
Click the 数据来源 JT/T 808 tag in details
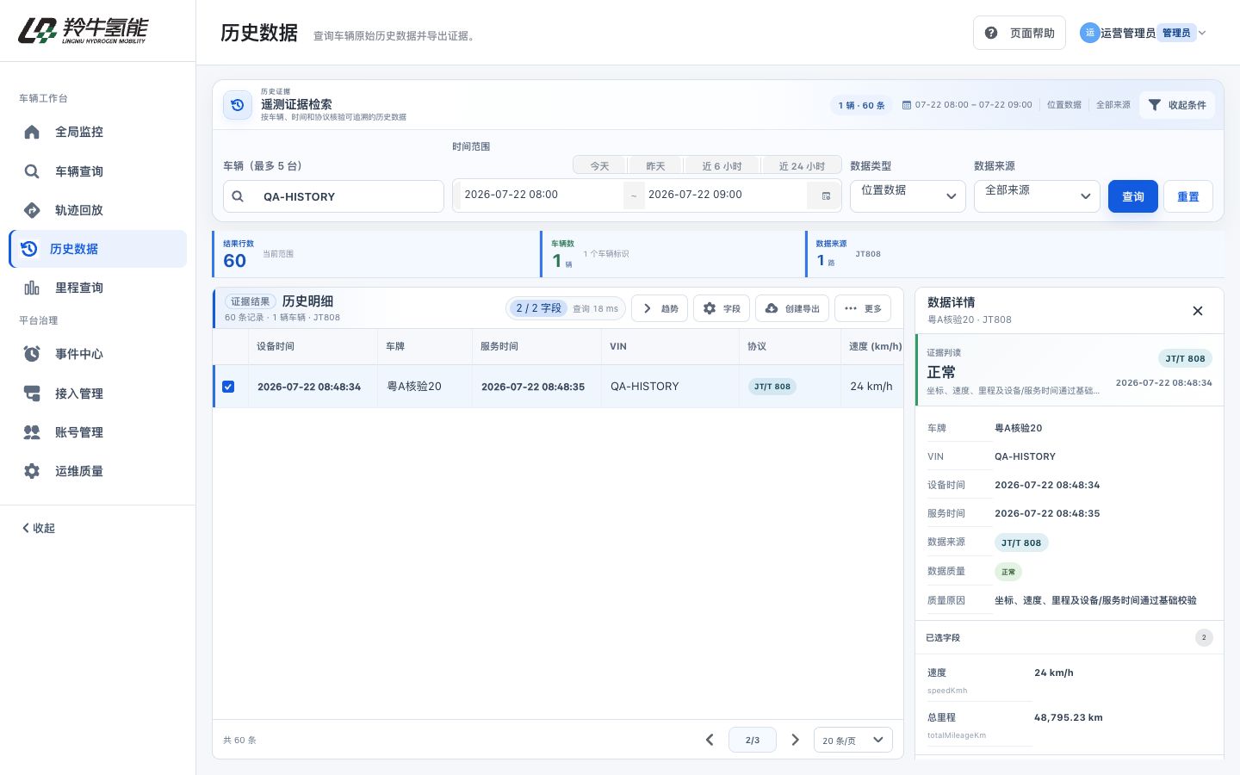[1021, 542]
